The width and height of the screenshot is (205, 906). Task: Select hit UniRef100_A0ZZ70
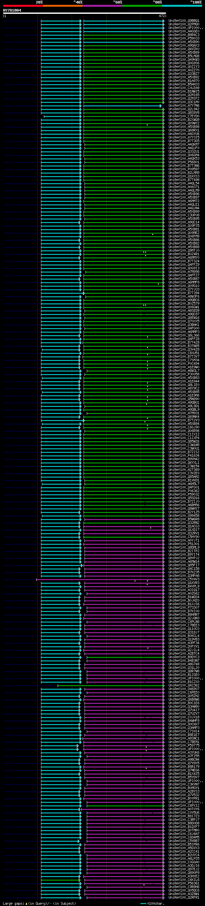click(x=184, y=70)
